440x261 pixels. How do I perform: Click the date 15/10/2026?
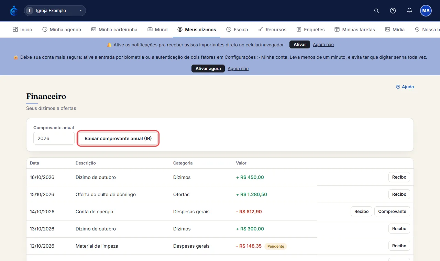pos(42,194)
